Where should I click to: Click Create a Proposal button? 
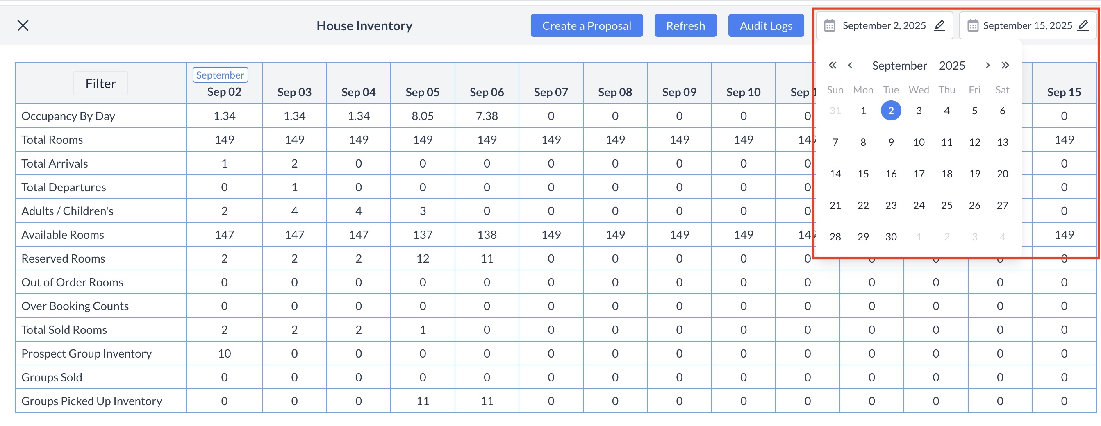(x=587, y=26)
